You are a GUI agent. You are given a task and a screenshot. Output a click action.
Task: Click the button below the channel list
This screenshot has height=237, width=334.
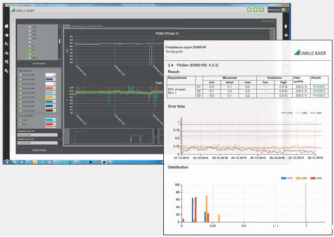(x=39, y=64)
